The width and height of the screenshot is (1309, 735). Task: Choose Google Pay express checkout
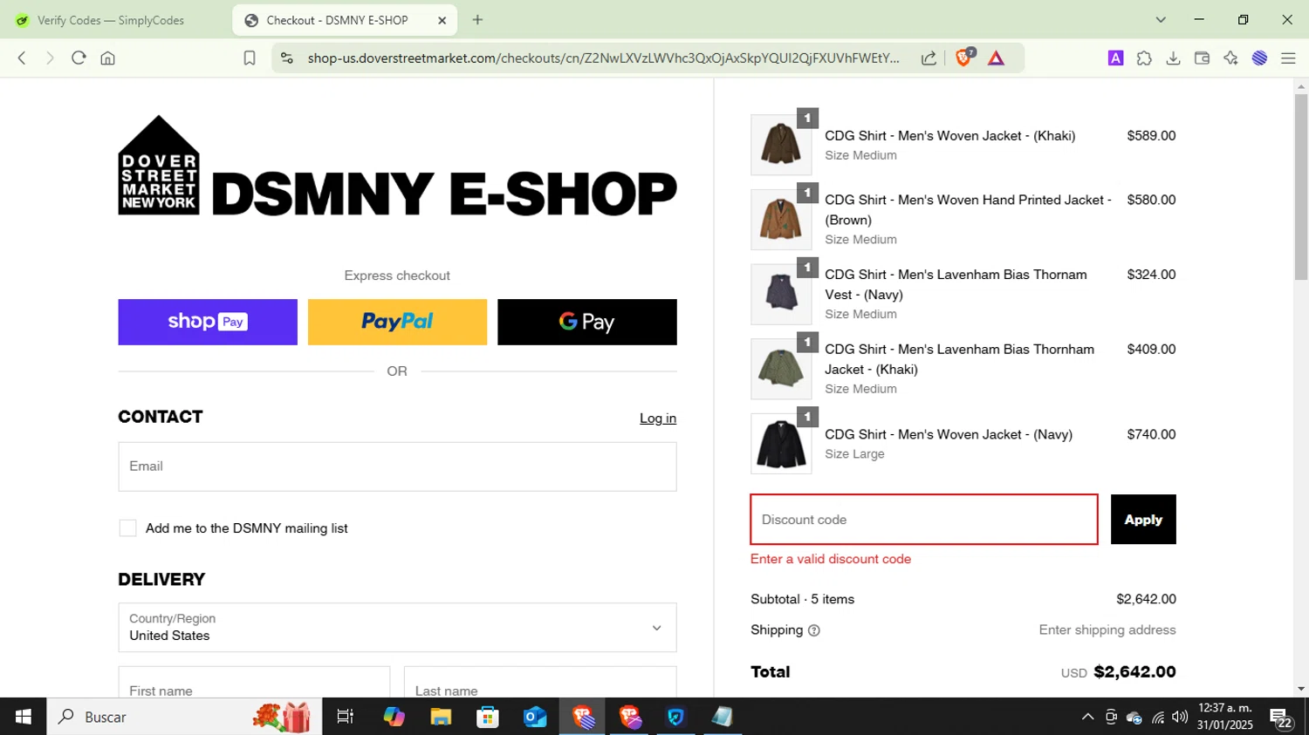(x=587, y=322)
